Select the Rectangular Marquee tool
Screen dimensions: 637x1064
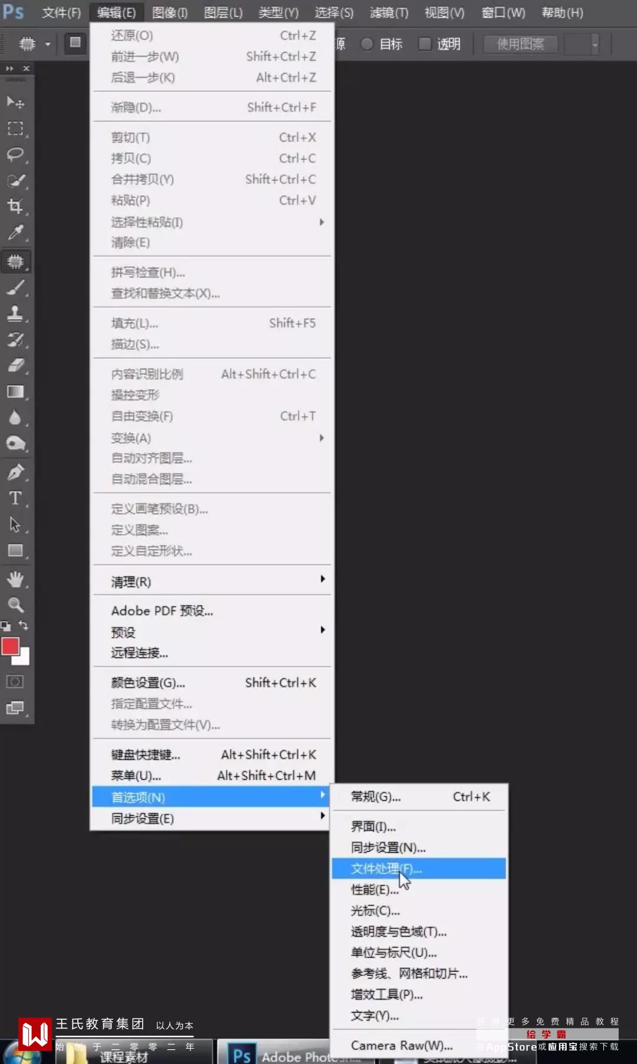[x=15, y=129]
